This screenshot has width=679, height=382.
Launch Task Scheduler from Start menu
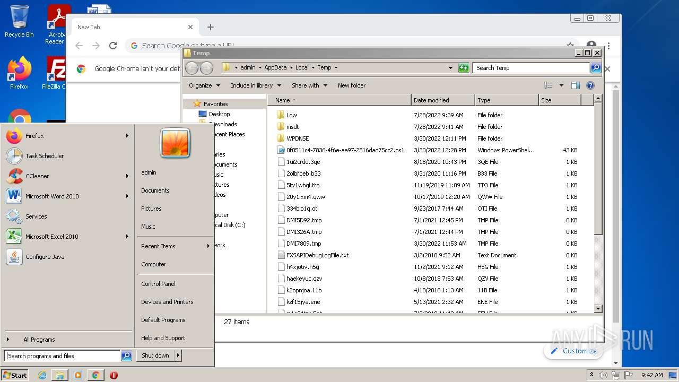click(67, 156)
